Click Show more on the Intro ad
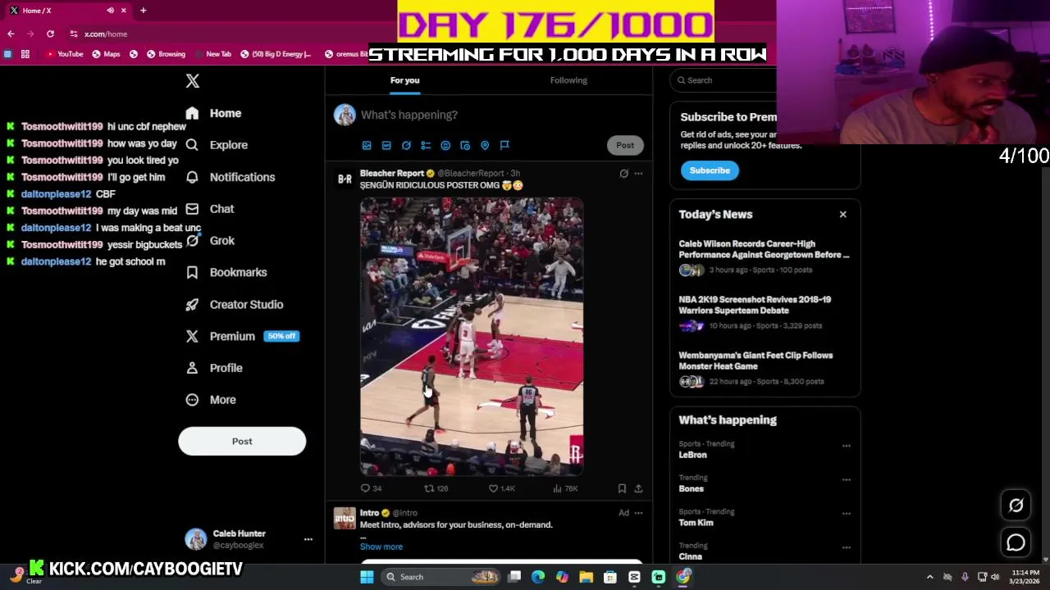Image resolution: width=1050 pixels, height=590 pixels. pos(381,547)
